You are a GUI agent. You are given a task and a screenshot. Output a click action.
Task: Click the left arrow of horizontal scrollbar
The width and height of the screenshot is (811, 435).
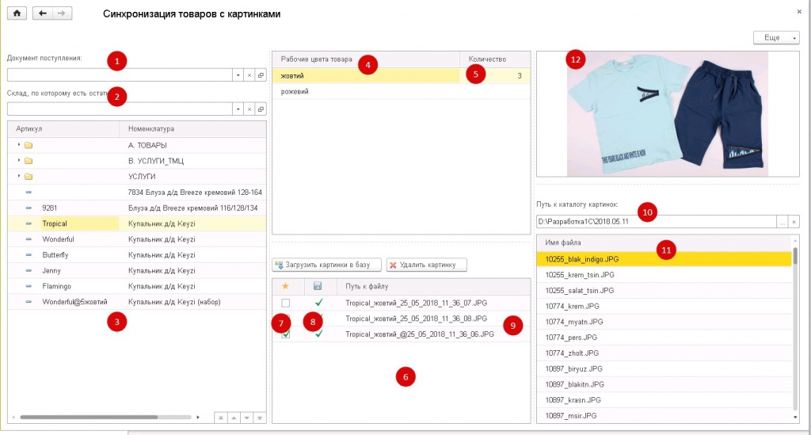tap(14, 417)
